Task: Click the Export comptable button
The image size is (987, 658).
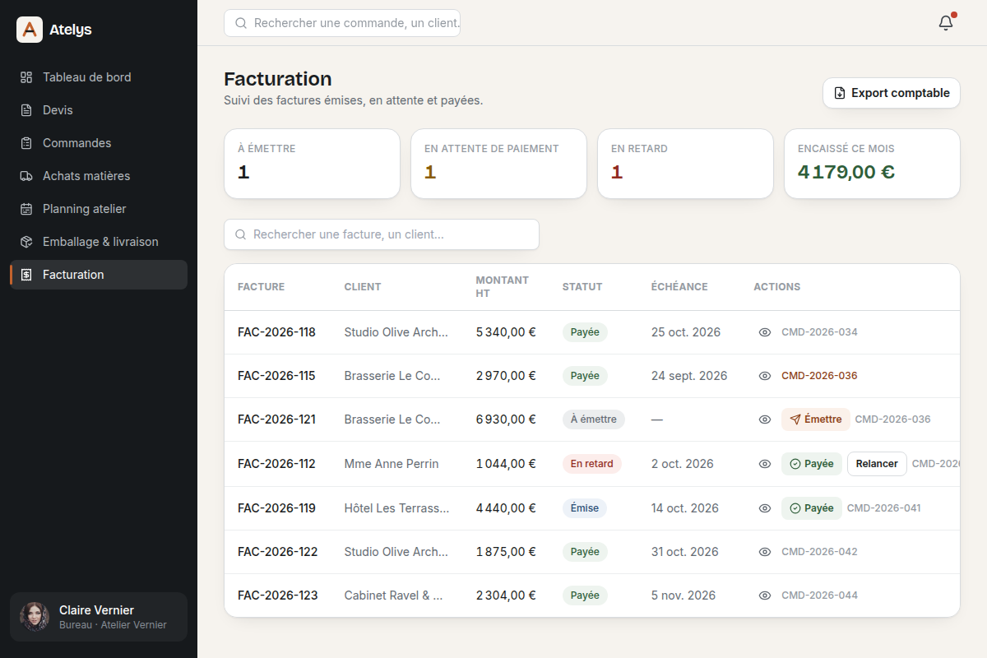Action: (892, 93)
